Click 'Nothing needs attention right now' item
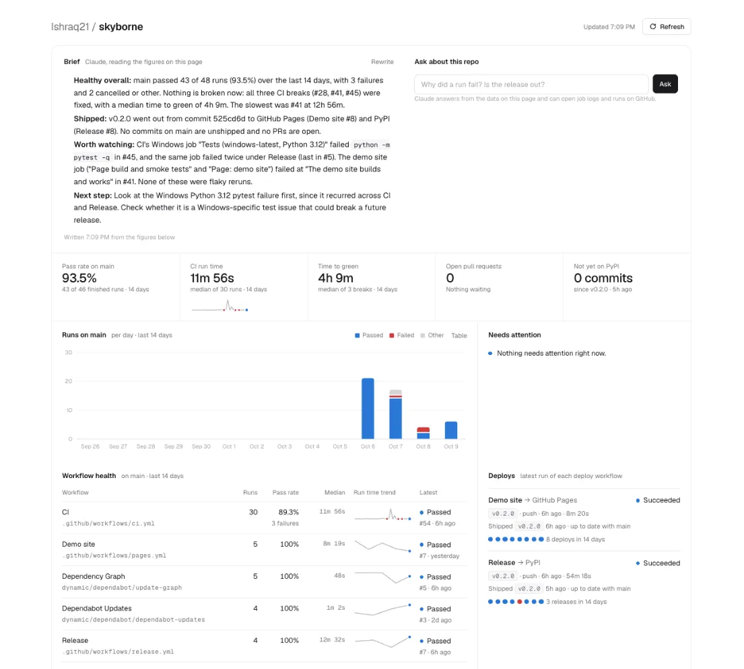This screenshot has width=744, height=669. click(547, 354)
